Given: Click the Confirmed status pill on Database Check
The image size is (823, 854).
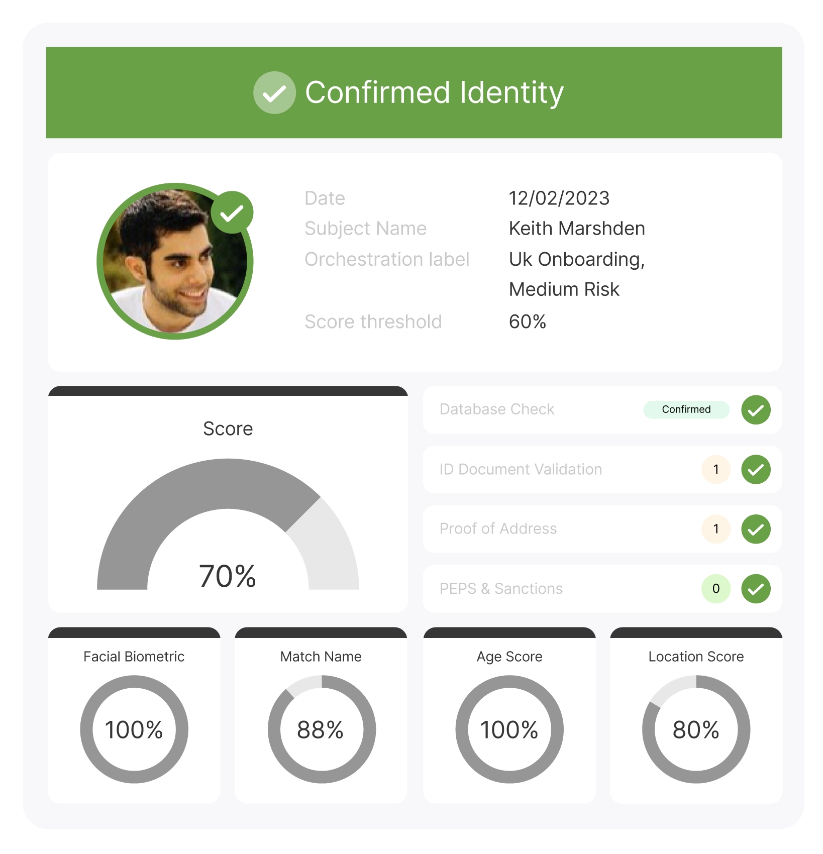Looking at the screenshot, I should tap(686, 409).
